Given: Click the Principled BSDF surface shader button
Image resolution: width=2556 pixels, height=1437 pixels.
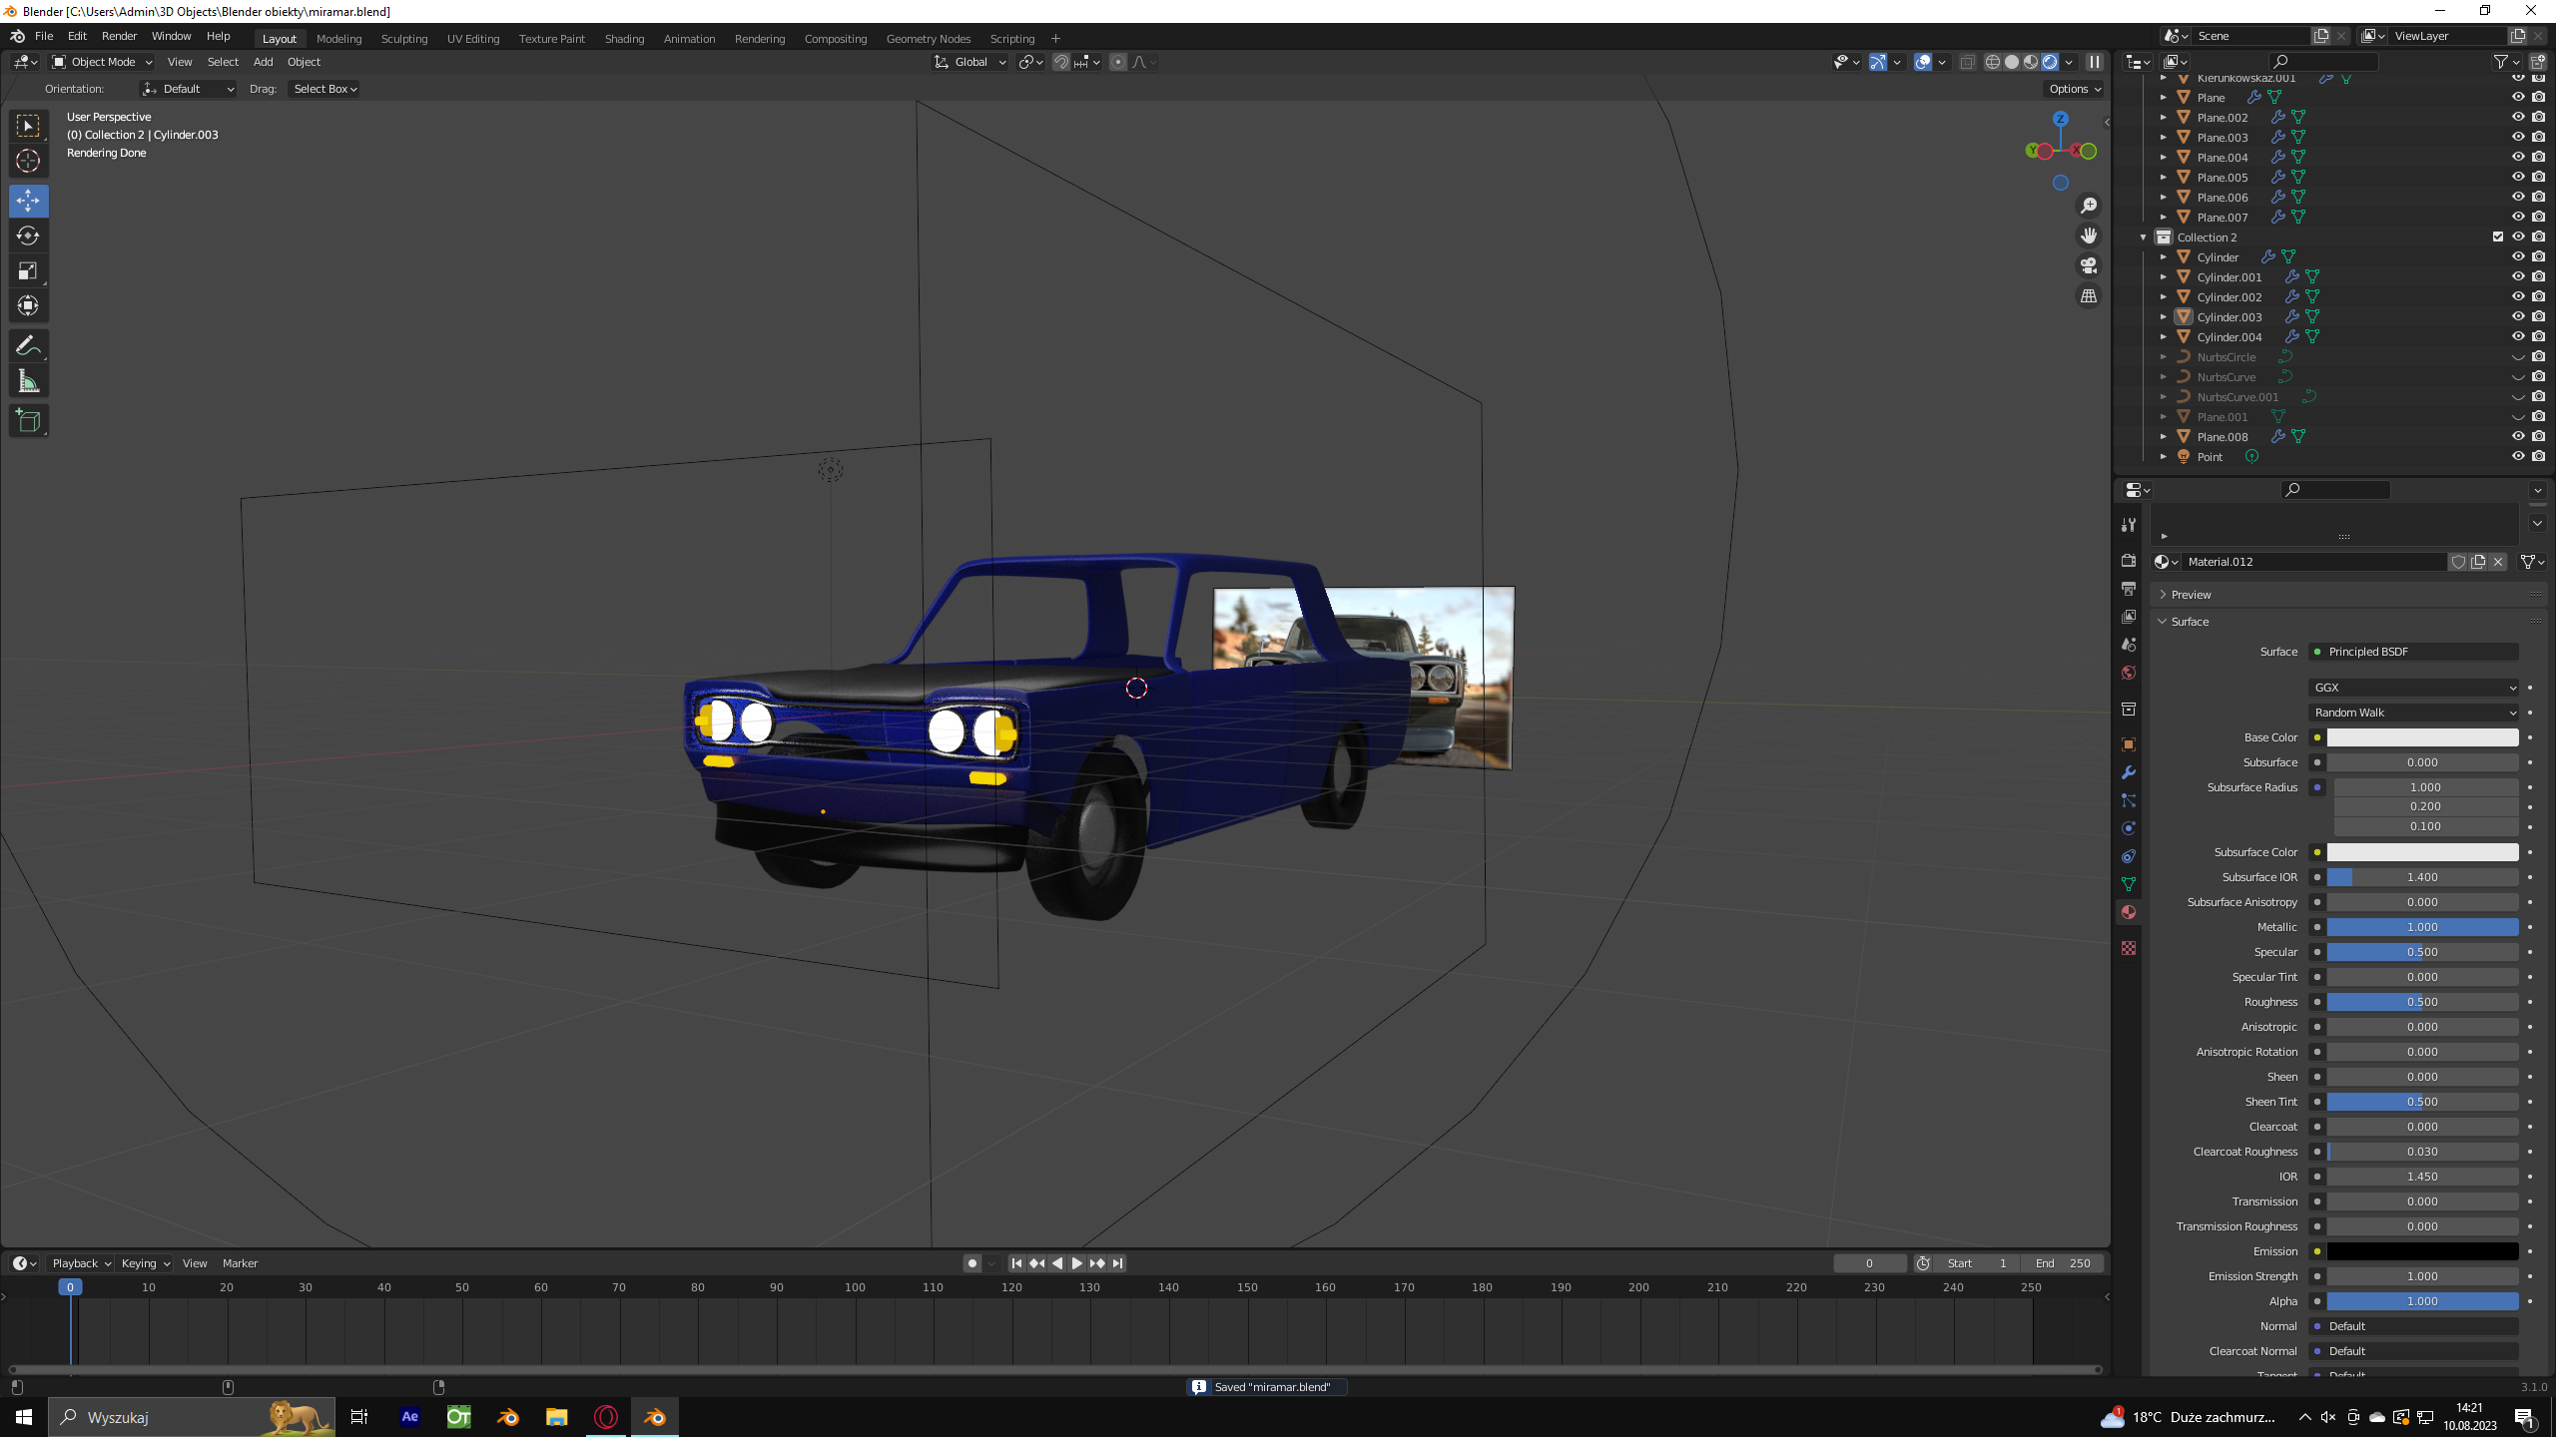Looking at the screenshot, I should [2414, 652].
